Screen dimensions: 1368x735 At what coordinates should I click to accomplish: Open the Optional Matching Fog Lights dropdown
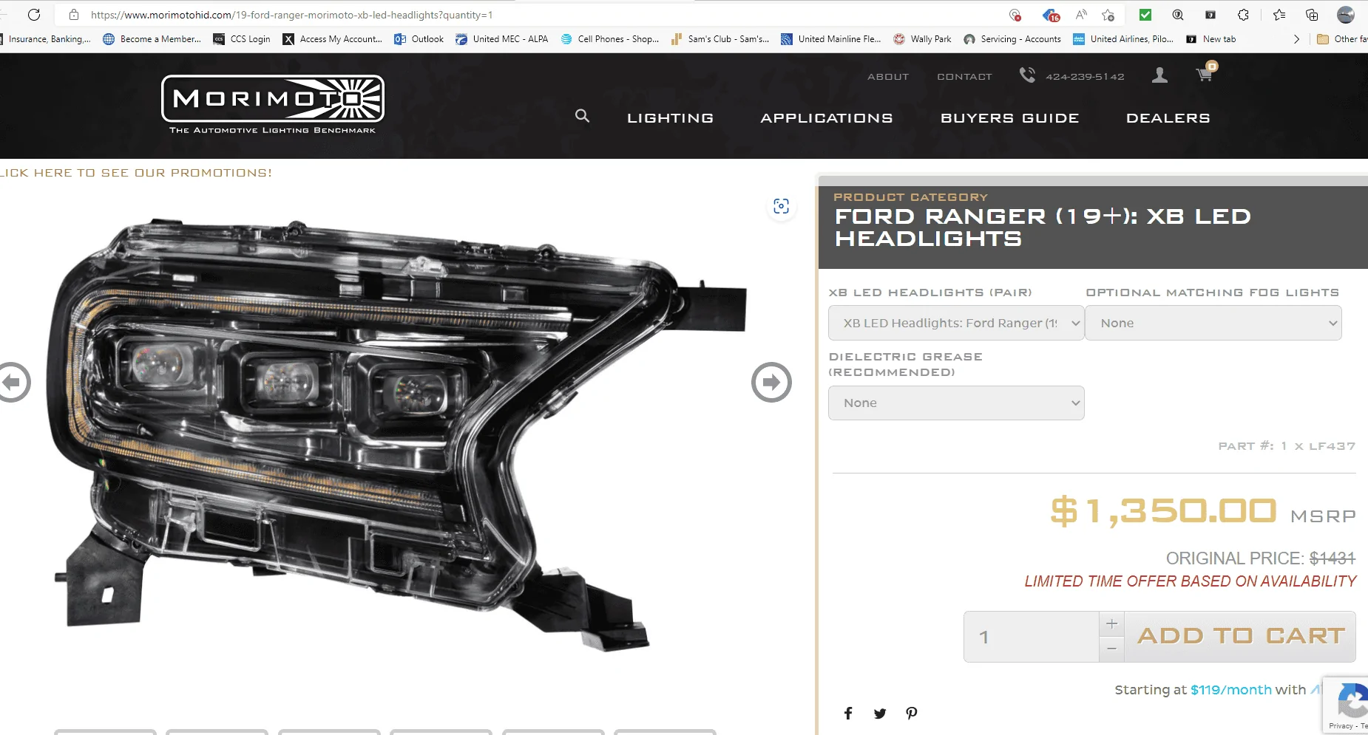1213,323
